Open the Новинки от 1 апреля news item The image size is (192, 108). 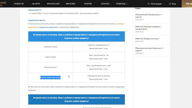[x=151, y=51]
